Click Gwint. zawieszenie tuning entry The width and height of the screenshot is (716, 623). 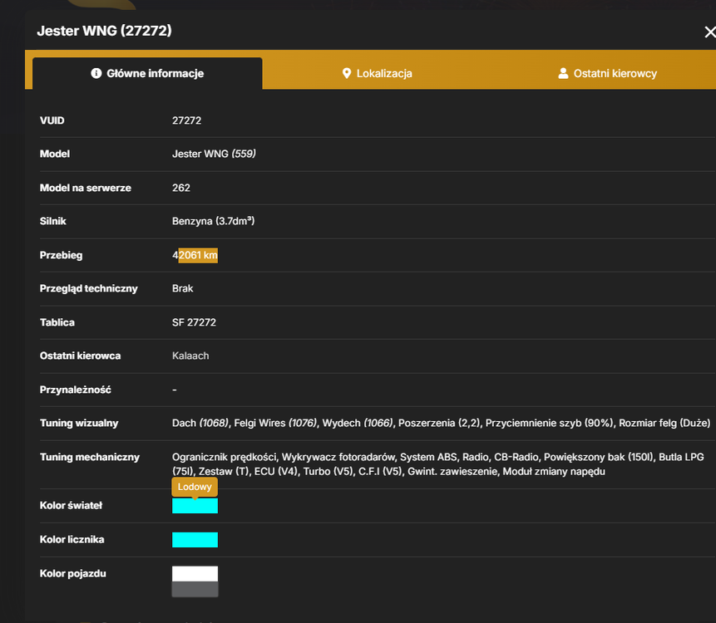pyautogui.click(x=452, y=472)
